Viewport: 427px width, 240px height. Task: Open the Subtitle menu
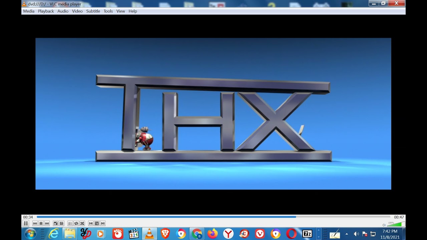pyautogui.click(x=93, y=11)
